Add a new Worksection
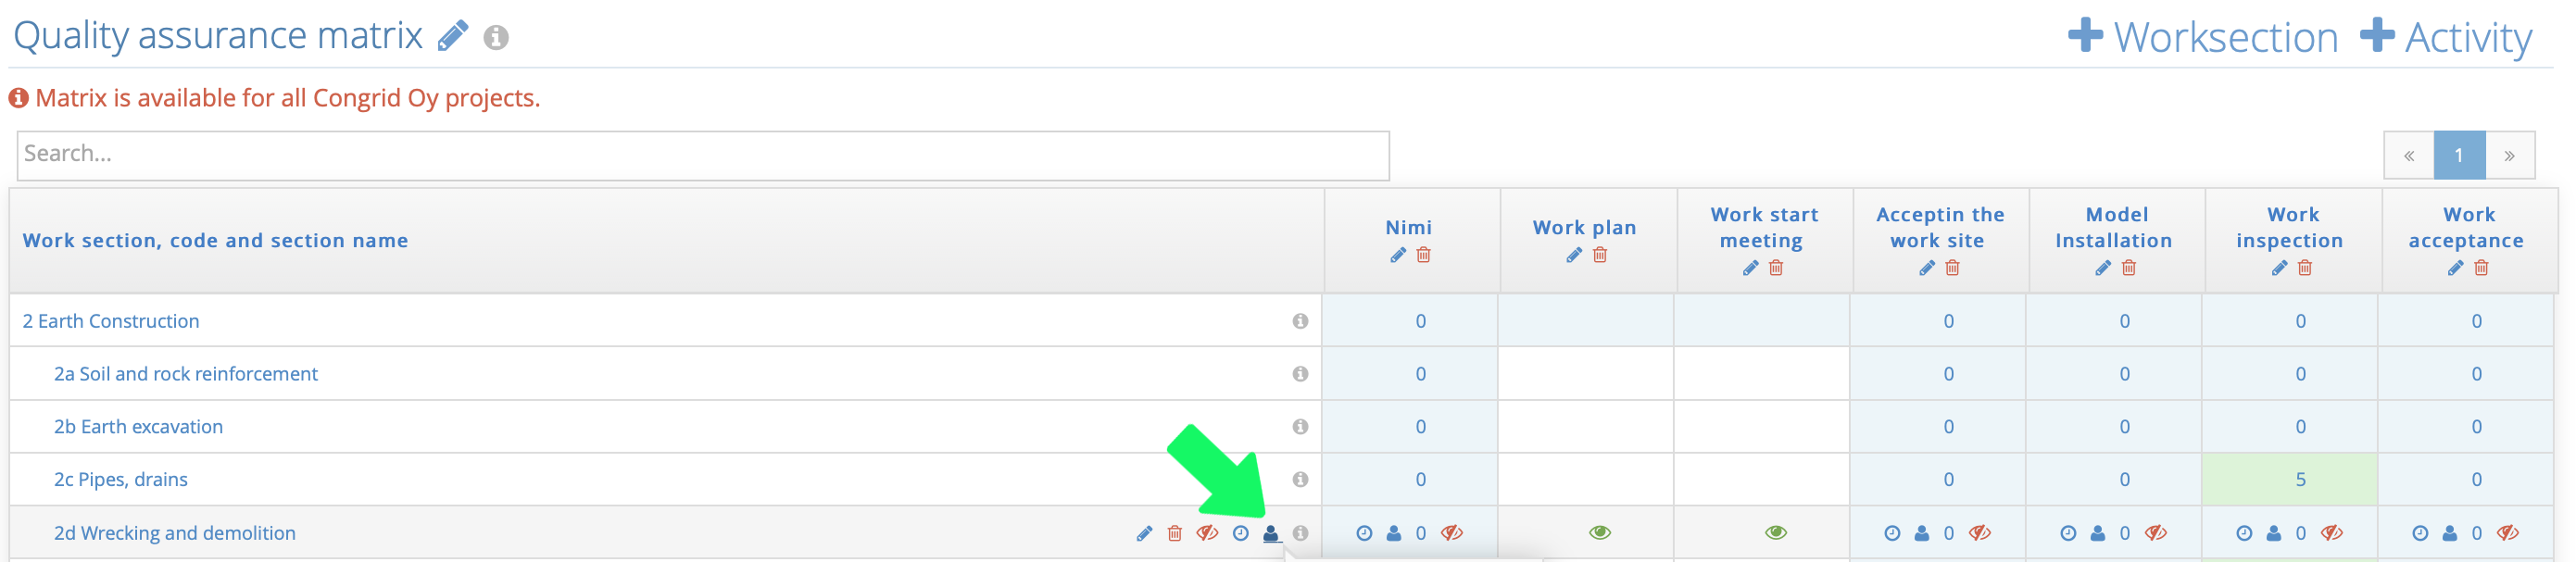 click(2203, 37)
